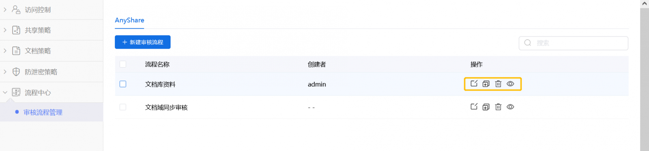This screenshot has width=649, height=151.
Task: Collapse the 流程中心 menu chevron
Action: 5,92
